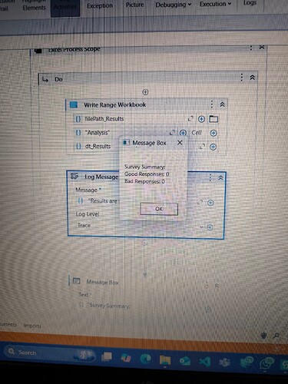Screen dimensions: 288x384
Task: Open the Debugging ribbon dropdown
Action: (x=174, y=5)
